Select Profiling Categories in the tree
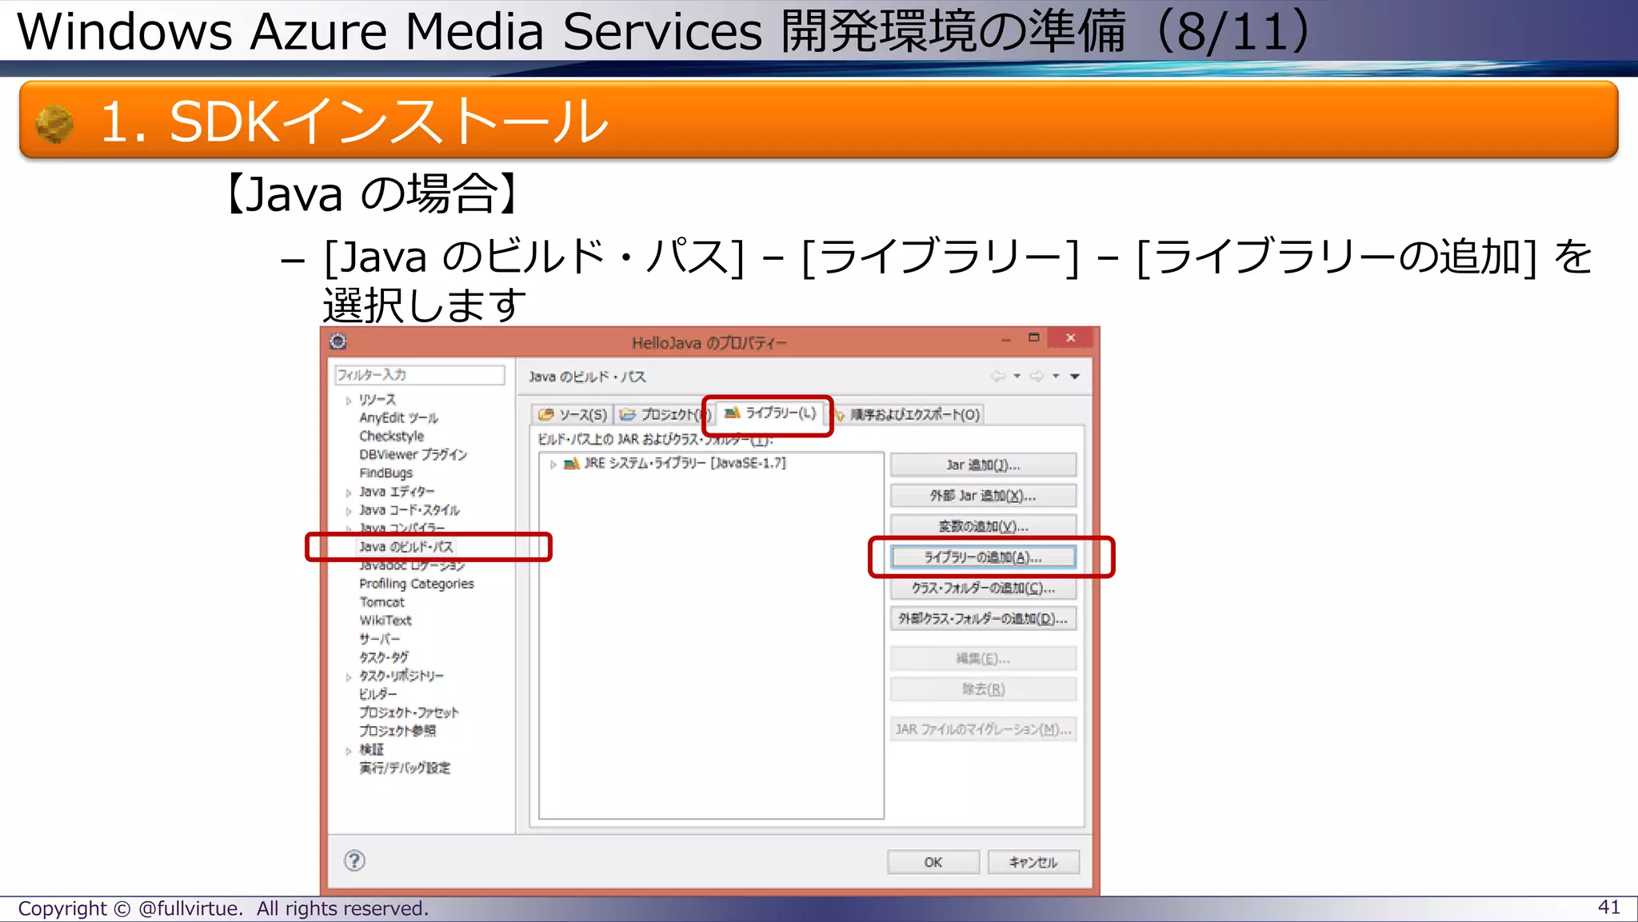The height and width of the screenshot is (922, 1638). (416, 584)
